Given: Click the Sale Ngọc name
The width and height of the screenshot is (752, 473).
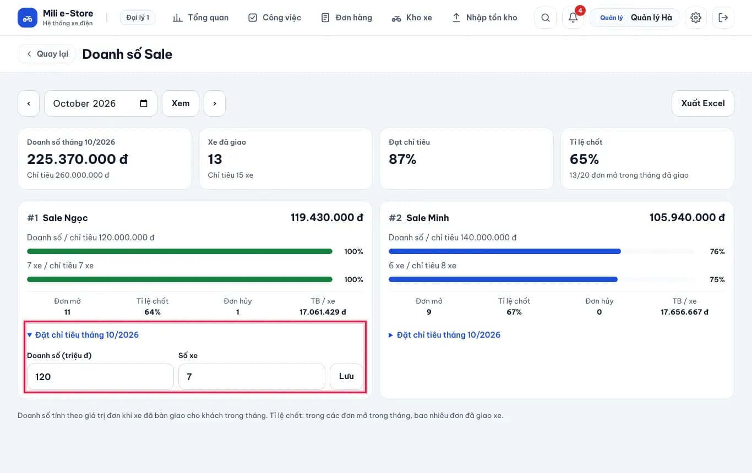Looking at the screenshot, I should click(65, 218).
